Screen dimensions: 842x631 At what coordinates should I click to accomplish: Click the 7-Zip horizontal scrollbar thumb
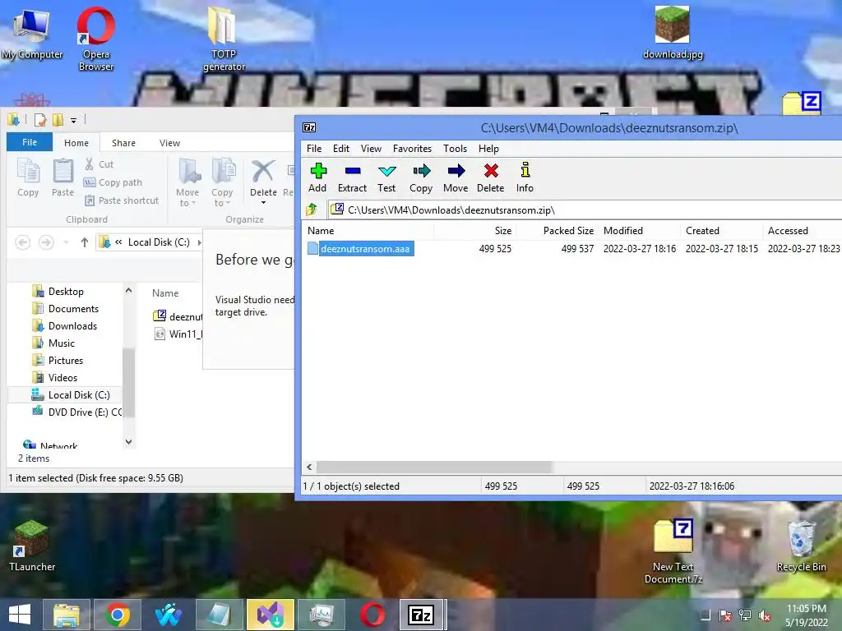pos(434,467)
